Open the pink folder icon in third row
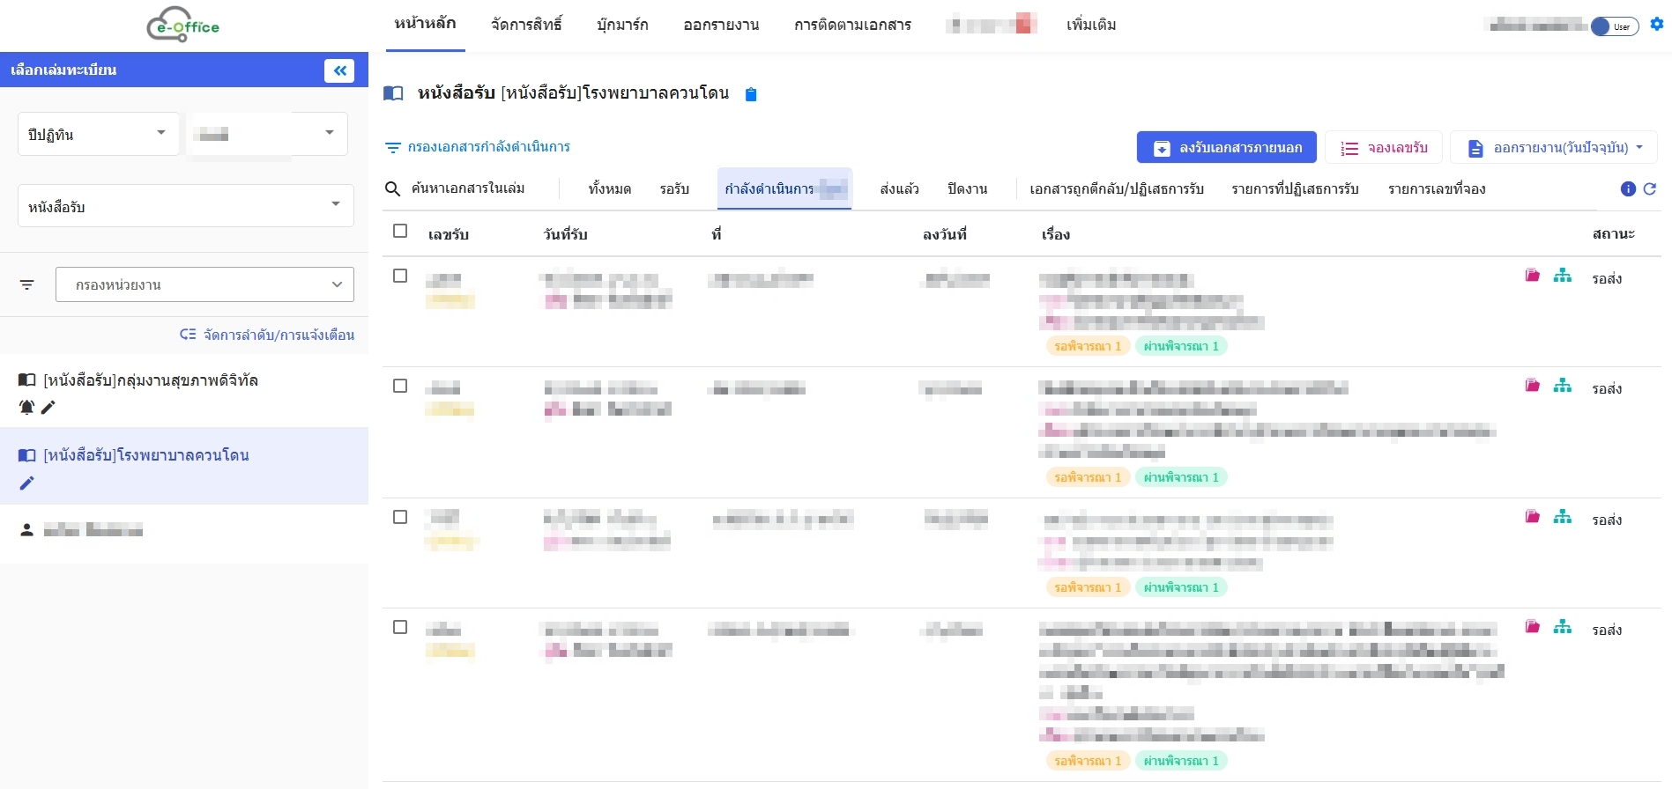 point(1533,517)
